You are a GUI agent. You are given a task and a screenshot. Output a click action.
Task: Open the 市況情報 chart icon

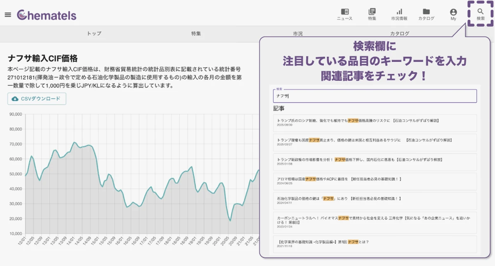(399, 14)
